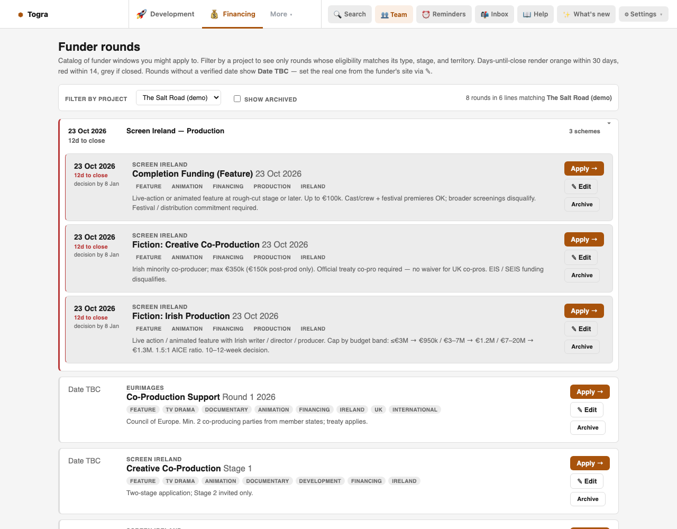
Task: Open the Filter by Project dropdown
Action: coord(178,98)
